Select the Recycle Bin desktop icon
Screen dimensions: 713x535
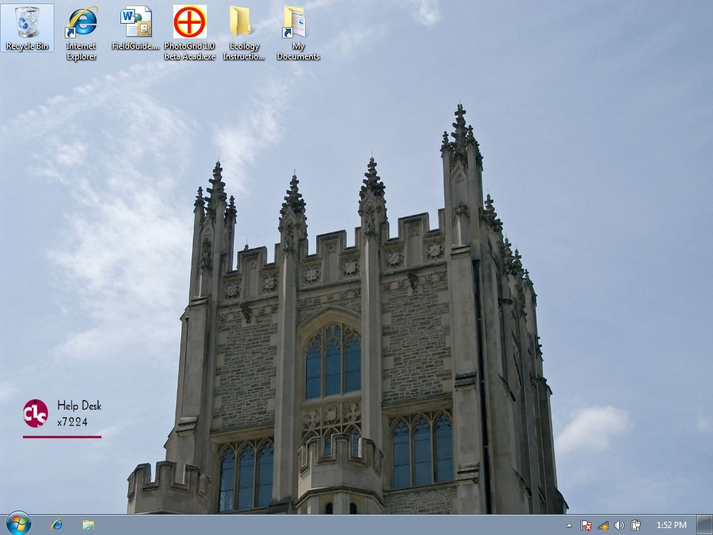27,28
